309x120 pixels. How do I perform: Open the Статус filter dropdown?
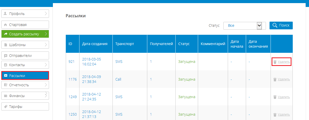(245, 25)
